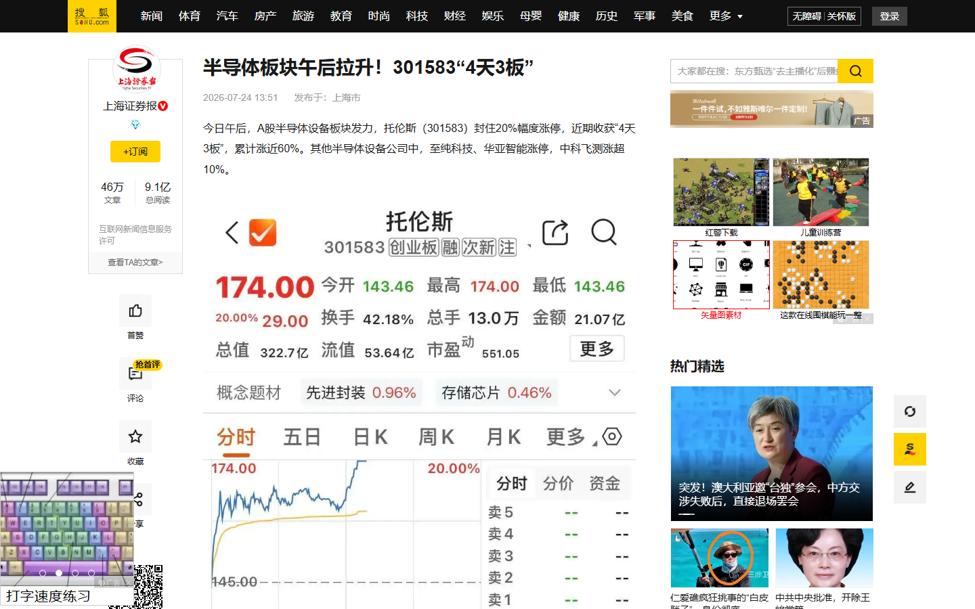This screenshot has height=609, width=975.
Task: Go to 历史 channel
Action: pos(607,16)
